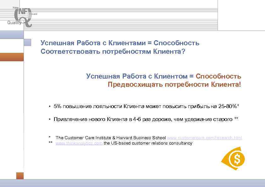Screen dimensions: 265x187
Task: Open the www.customercare.com/research.html link
Action: [205, 138]
